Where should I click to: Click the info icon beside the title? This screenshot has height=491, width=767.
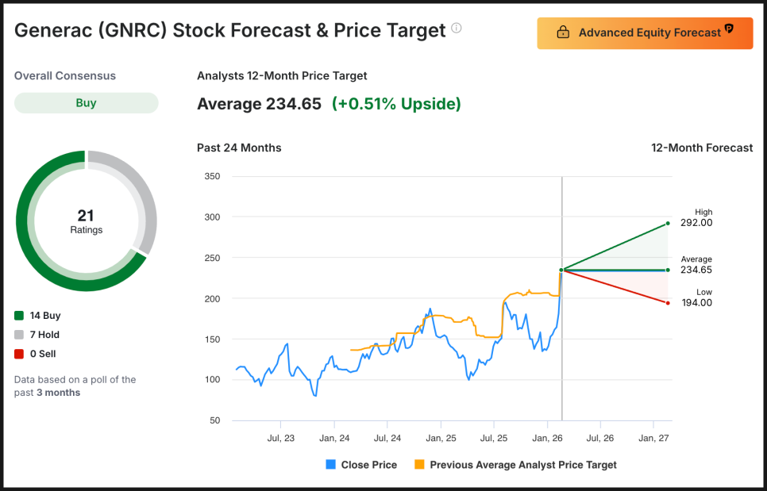pyautogui.click(x=457, y=29)
